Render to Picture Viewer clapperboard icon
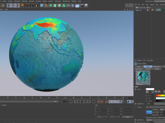This screenshot has width=165, height=123. [x=32, y=5]
